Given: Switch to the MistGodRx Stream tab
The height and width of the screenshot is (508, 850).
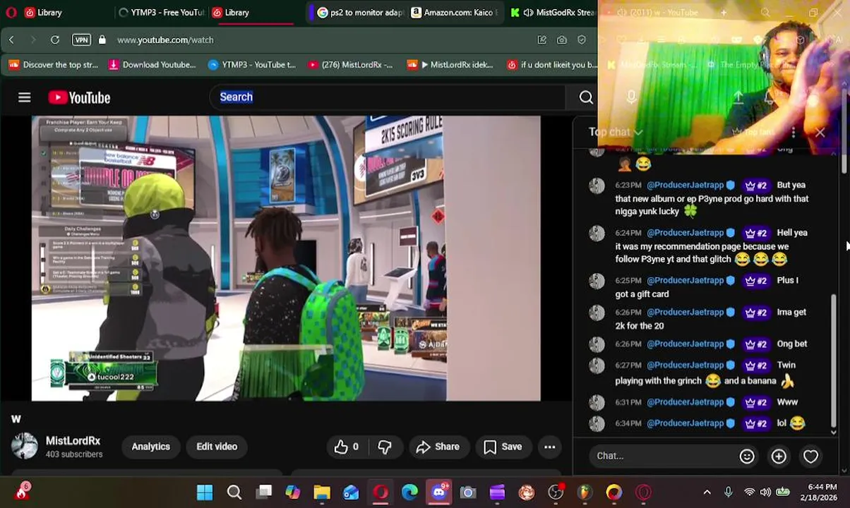Looking at the screenshot, I should (x=552, y=12).
